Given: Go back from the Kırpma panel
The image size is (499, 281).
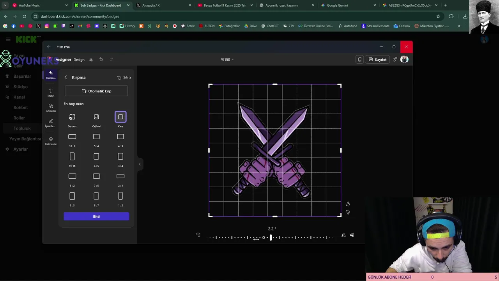Looking at the screenshot, I should (65, 77).
